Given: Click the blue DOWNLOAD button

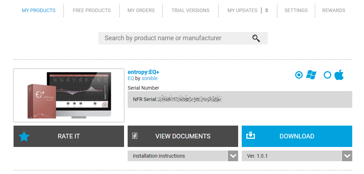Looking at the screenshot, I should [x=297, y=136].
